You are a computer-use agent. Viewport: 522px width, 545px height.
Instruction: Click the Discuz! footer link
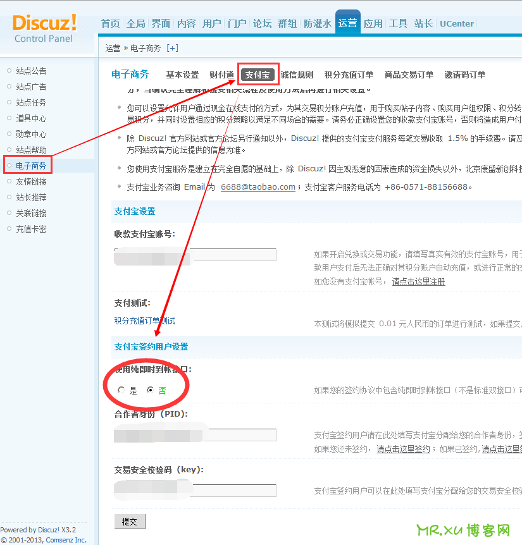point(49,530)
